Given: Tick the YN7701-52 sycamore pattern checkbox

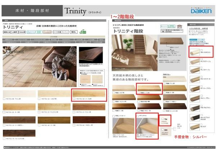Looking at the screenshot, I should [39, 99].
